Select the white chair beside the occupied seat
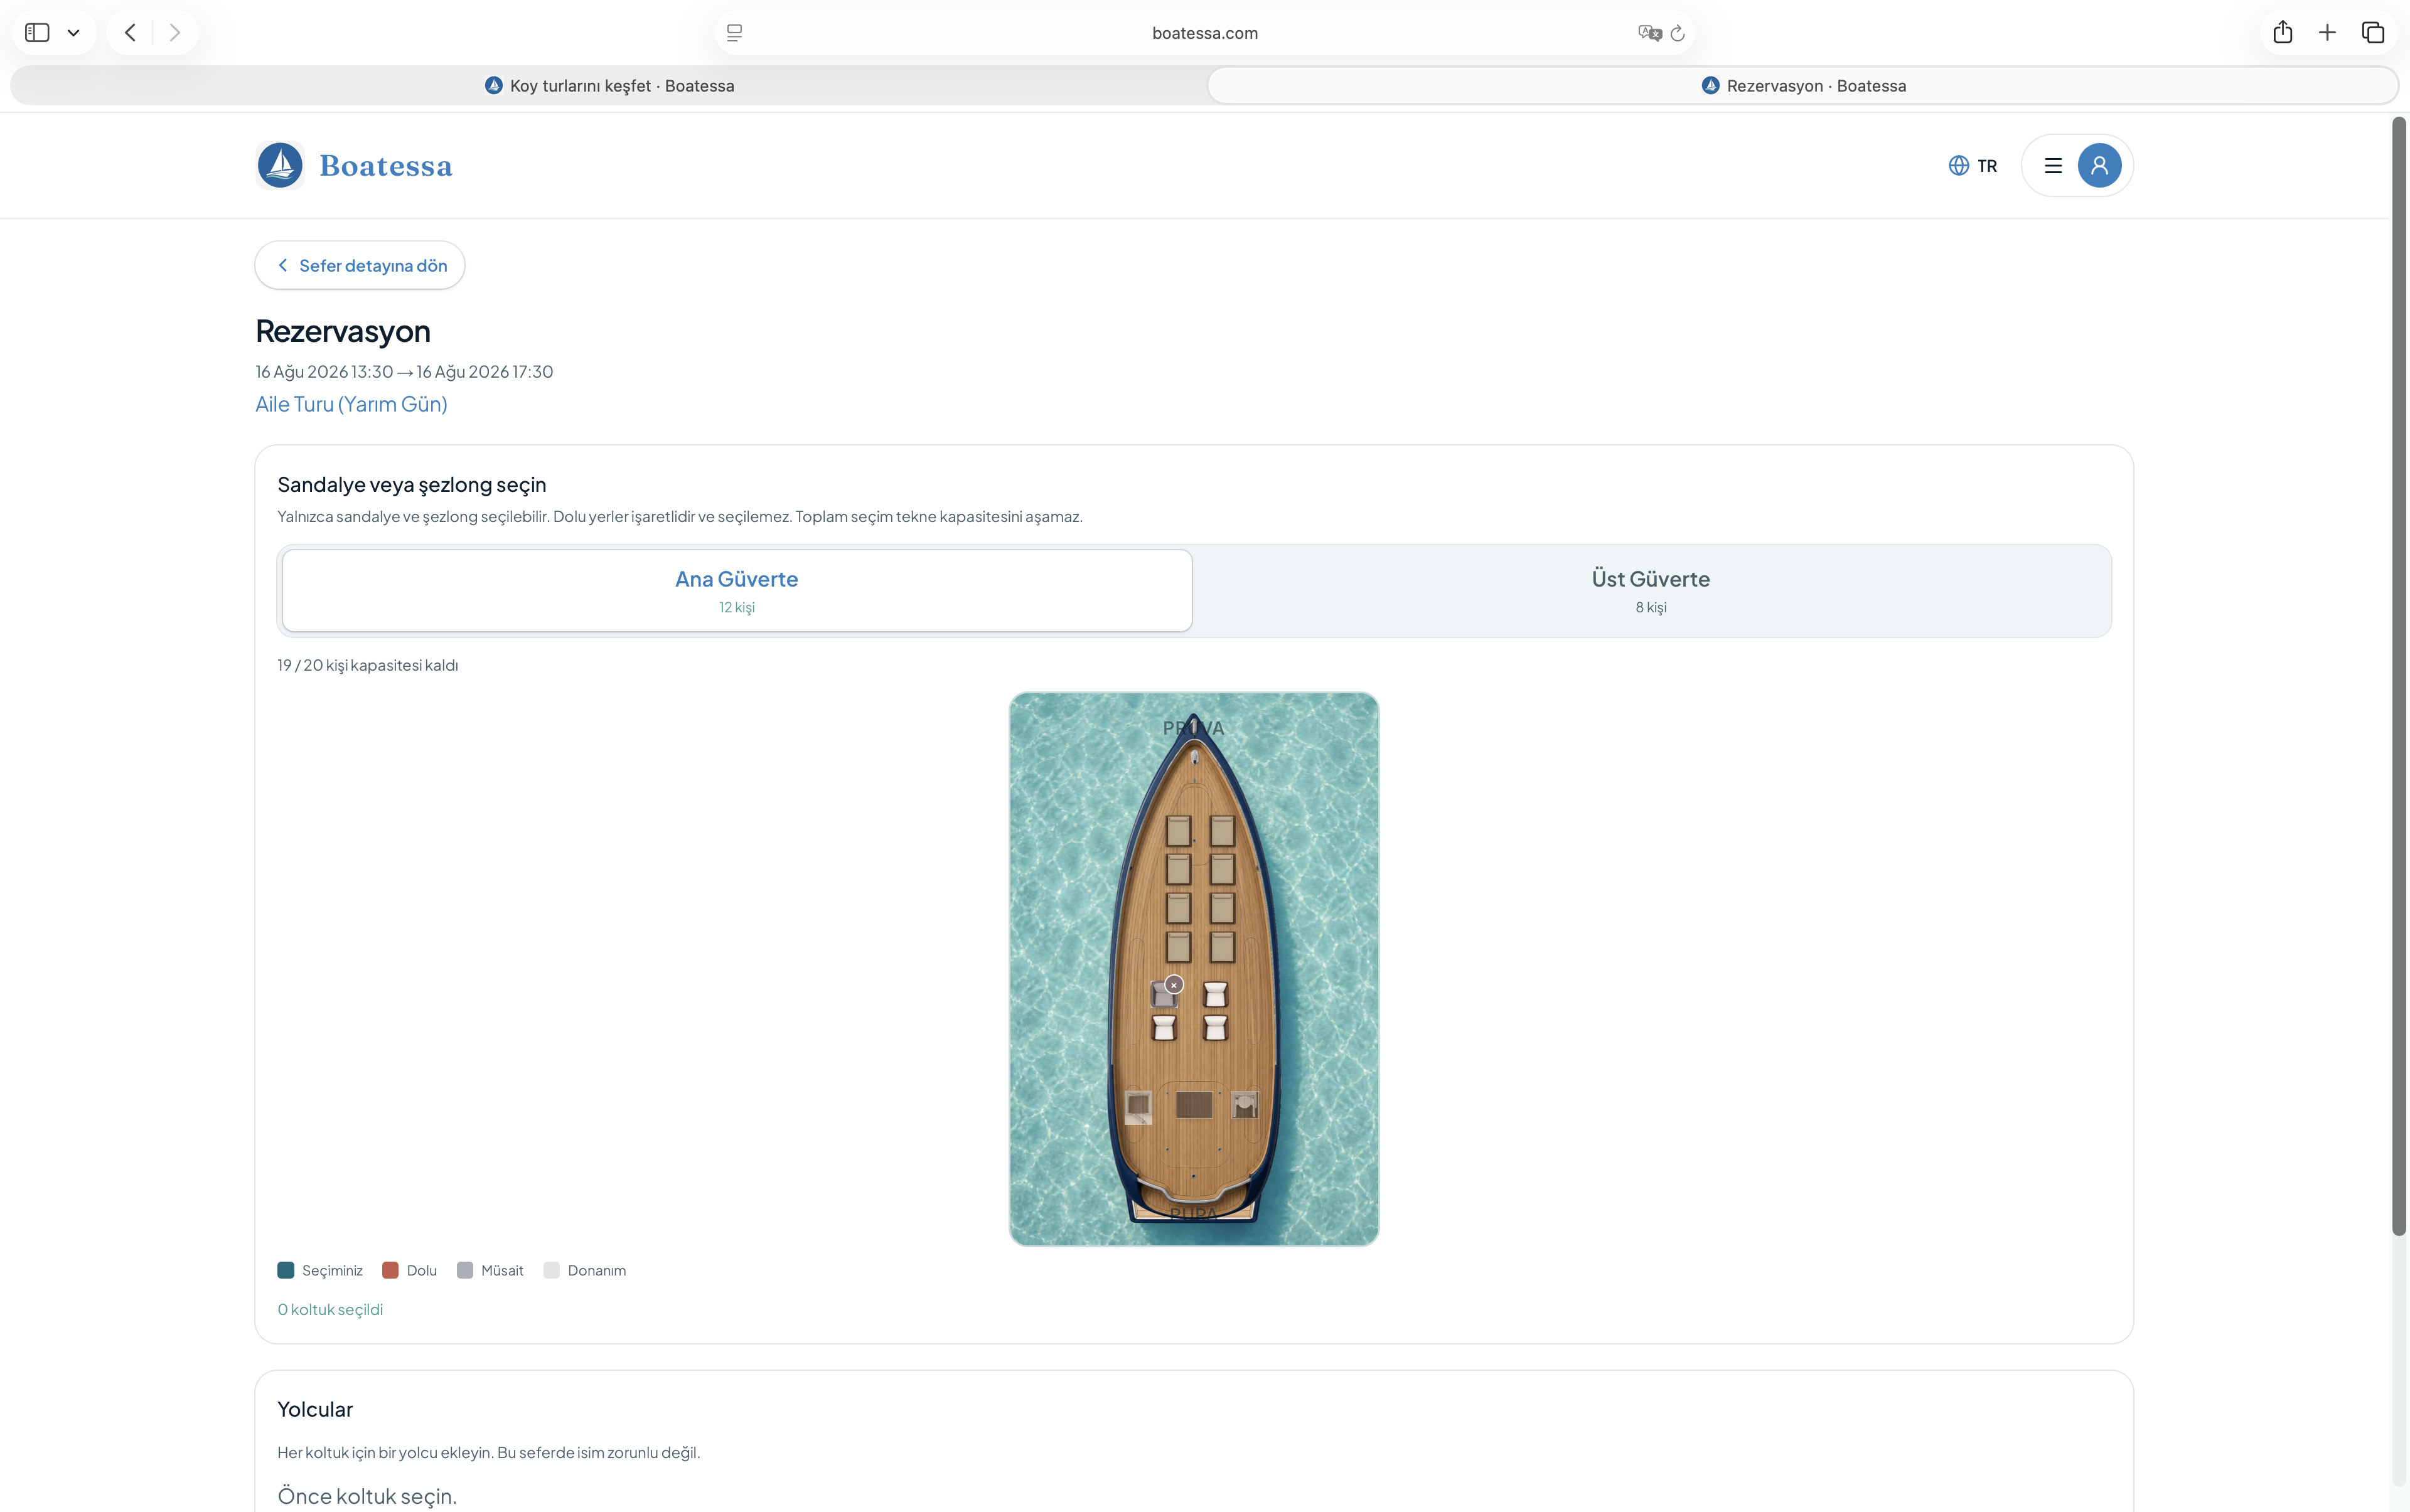This screenshot has width=2410, height=1512. (x=1216, y=994)
